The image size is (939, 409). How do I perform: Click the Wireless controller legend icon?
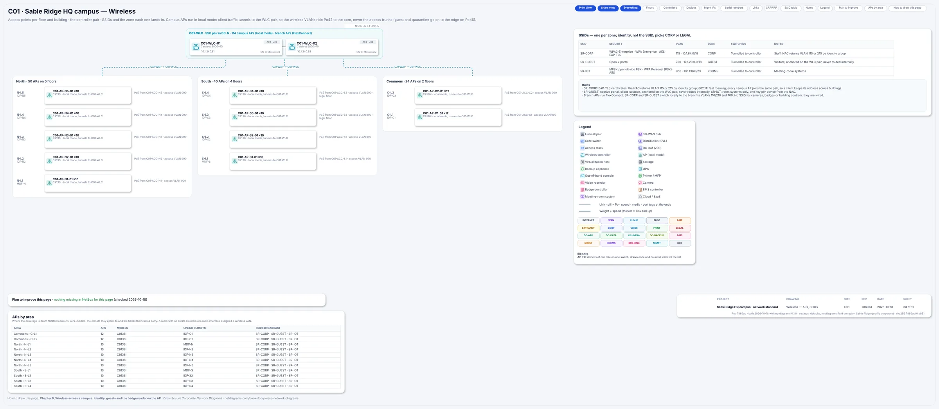tap(582, 155)
